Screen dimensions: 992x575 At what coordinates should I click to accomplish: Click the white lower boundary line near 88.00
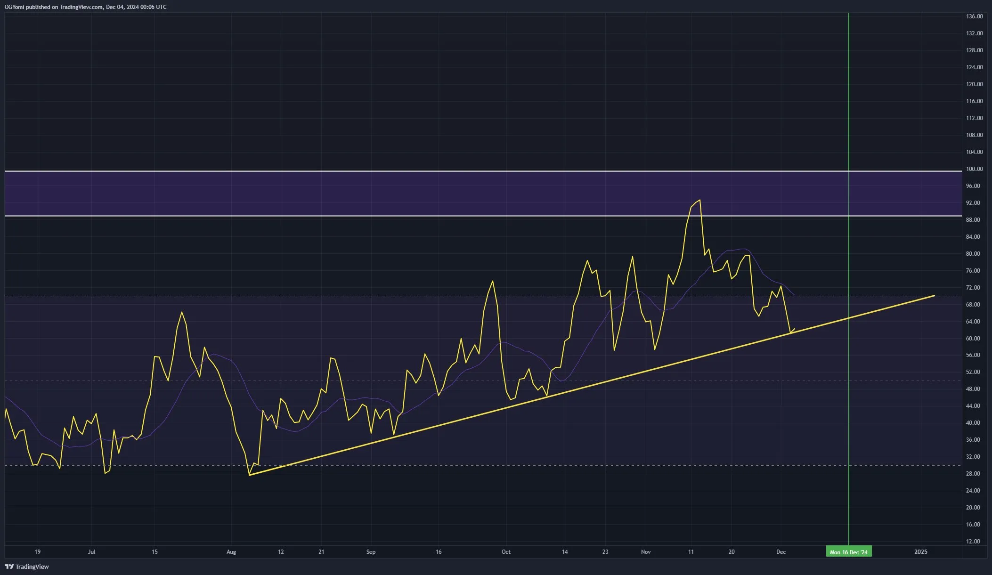(330, 216)
